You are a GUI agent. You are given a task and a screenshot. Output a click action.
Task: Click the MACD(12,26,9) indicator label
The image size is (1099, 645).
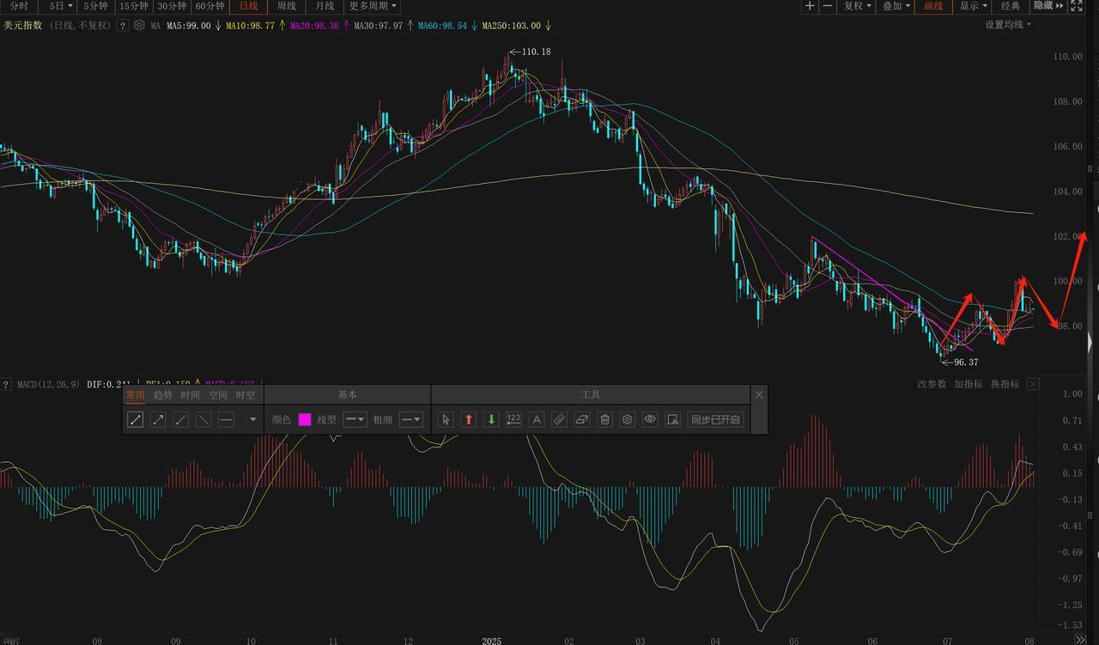click(48, 384)
